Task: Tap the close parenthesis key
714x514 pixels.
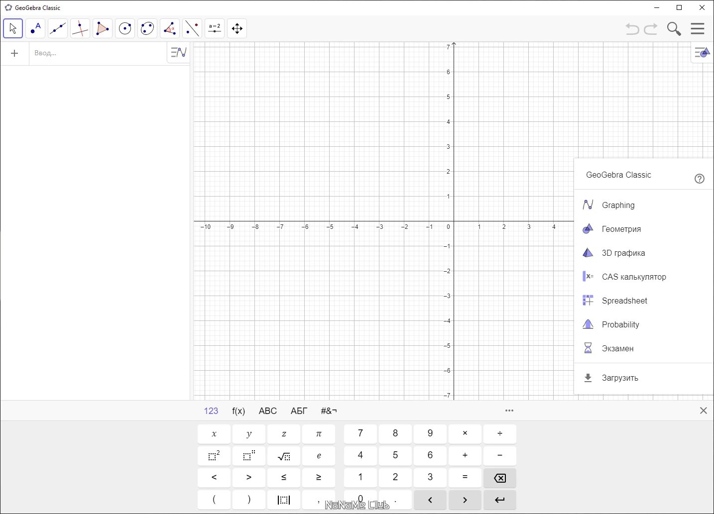Action: point(249,500)
